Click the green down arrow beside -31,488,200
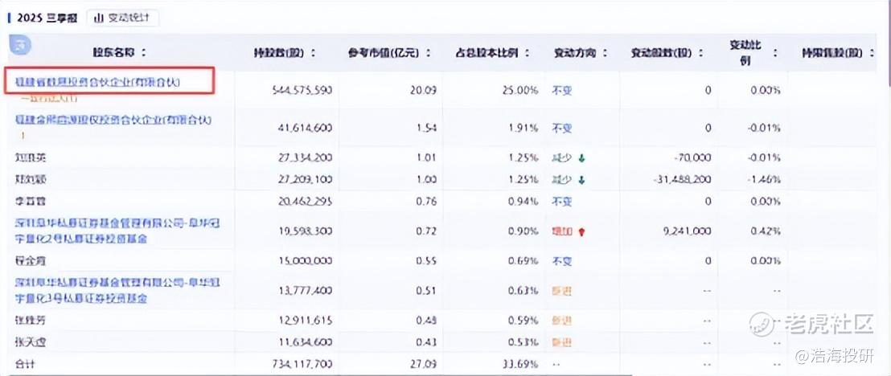This screenshot has height=376, width=891. (x=581, y=179)
